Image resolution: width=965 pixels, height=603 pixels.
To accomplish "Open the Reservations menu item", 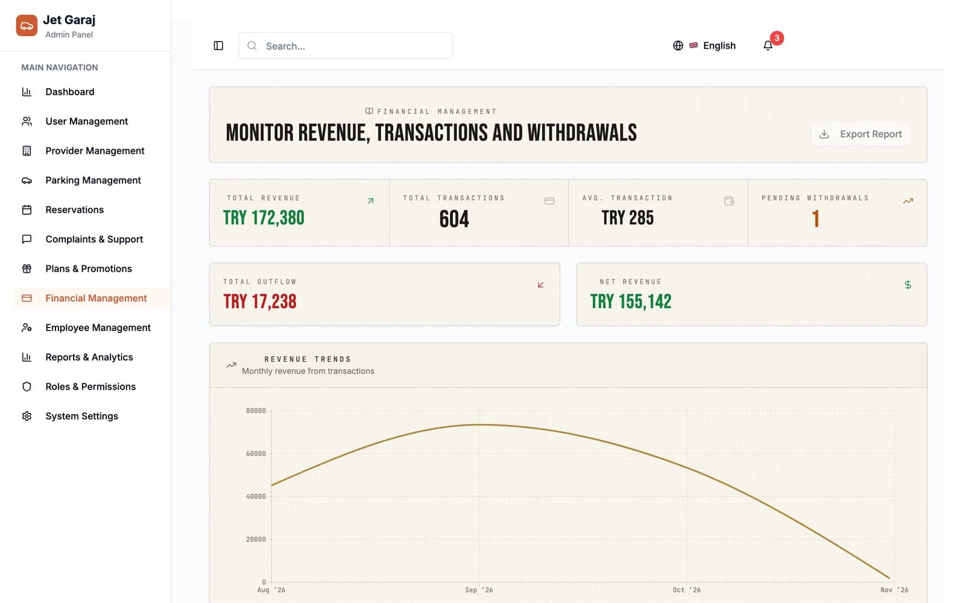I will click(x=92, y=210).
